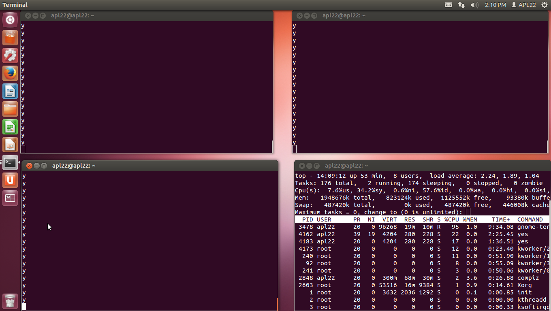The image size is (551, 311).
Task: Close the terminal window running top
Action: [302, 166]
